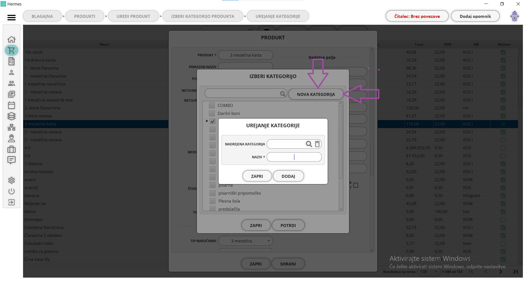
Task: Click POTRDI in category chooser
Action: pos(288,225)
